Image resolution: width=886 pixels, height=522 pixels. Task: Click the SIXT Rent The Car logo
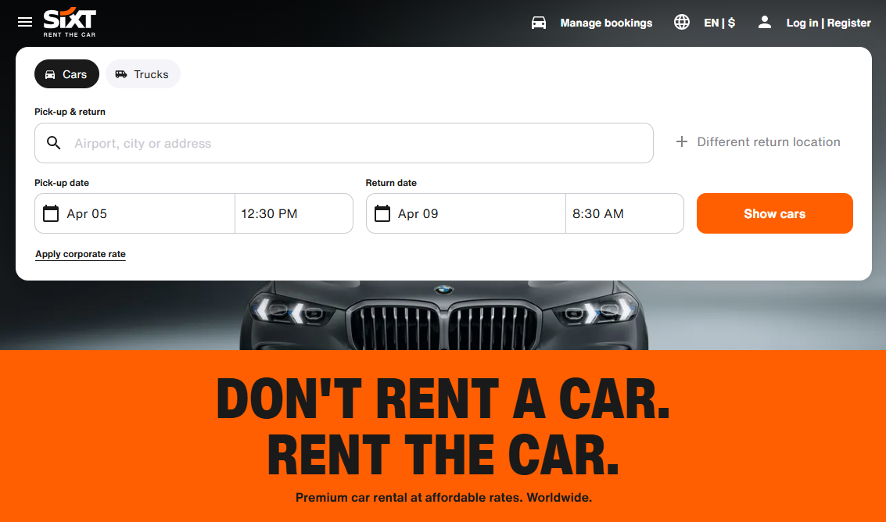click(70, 23)
